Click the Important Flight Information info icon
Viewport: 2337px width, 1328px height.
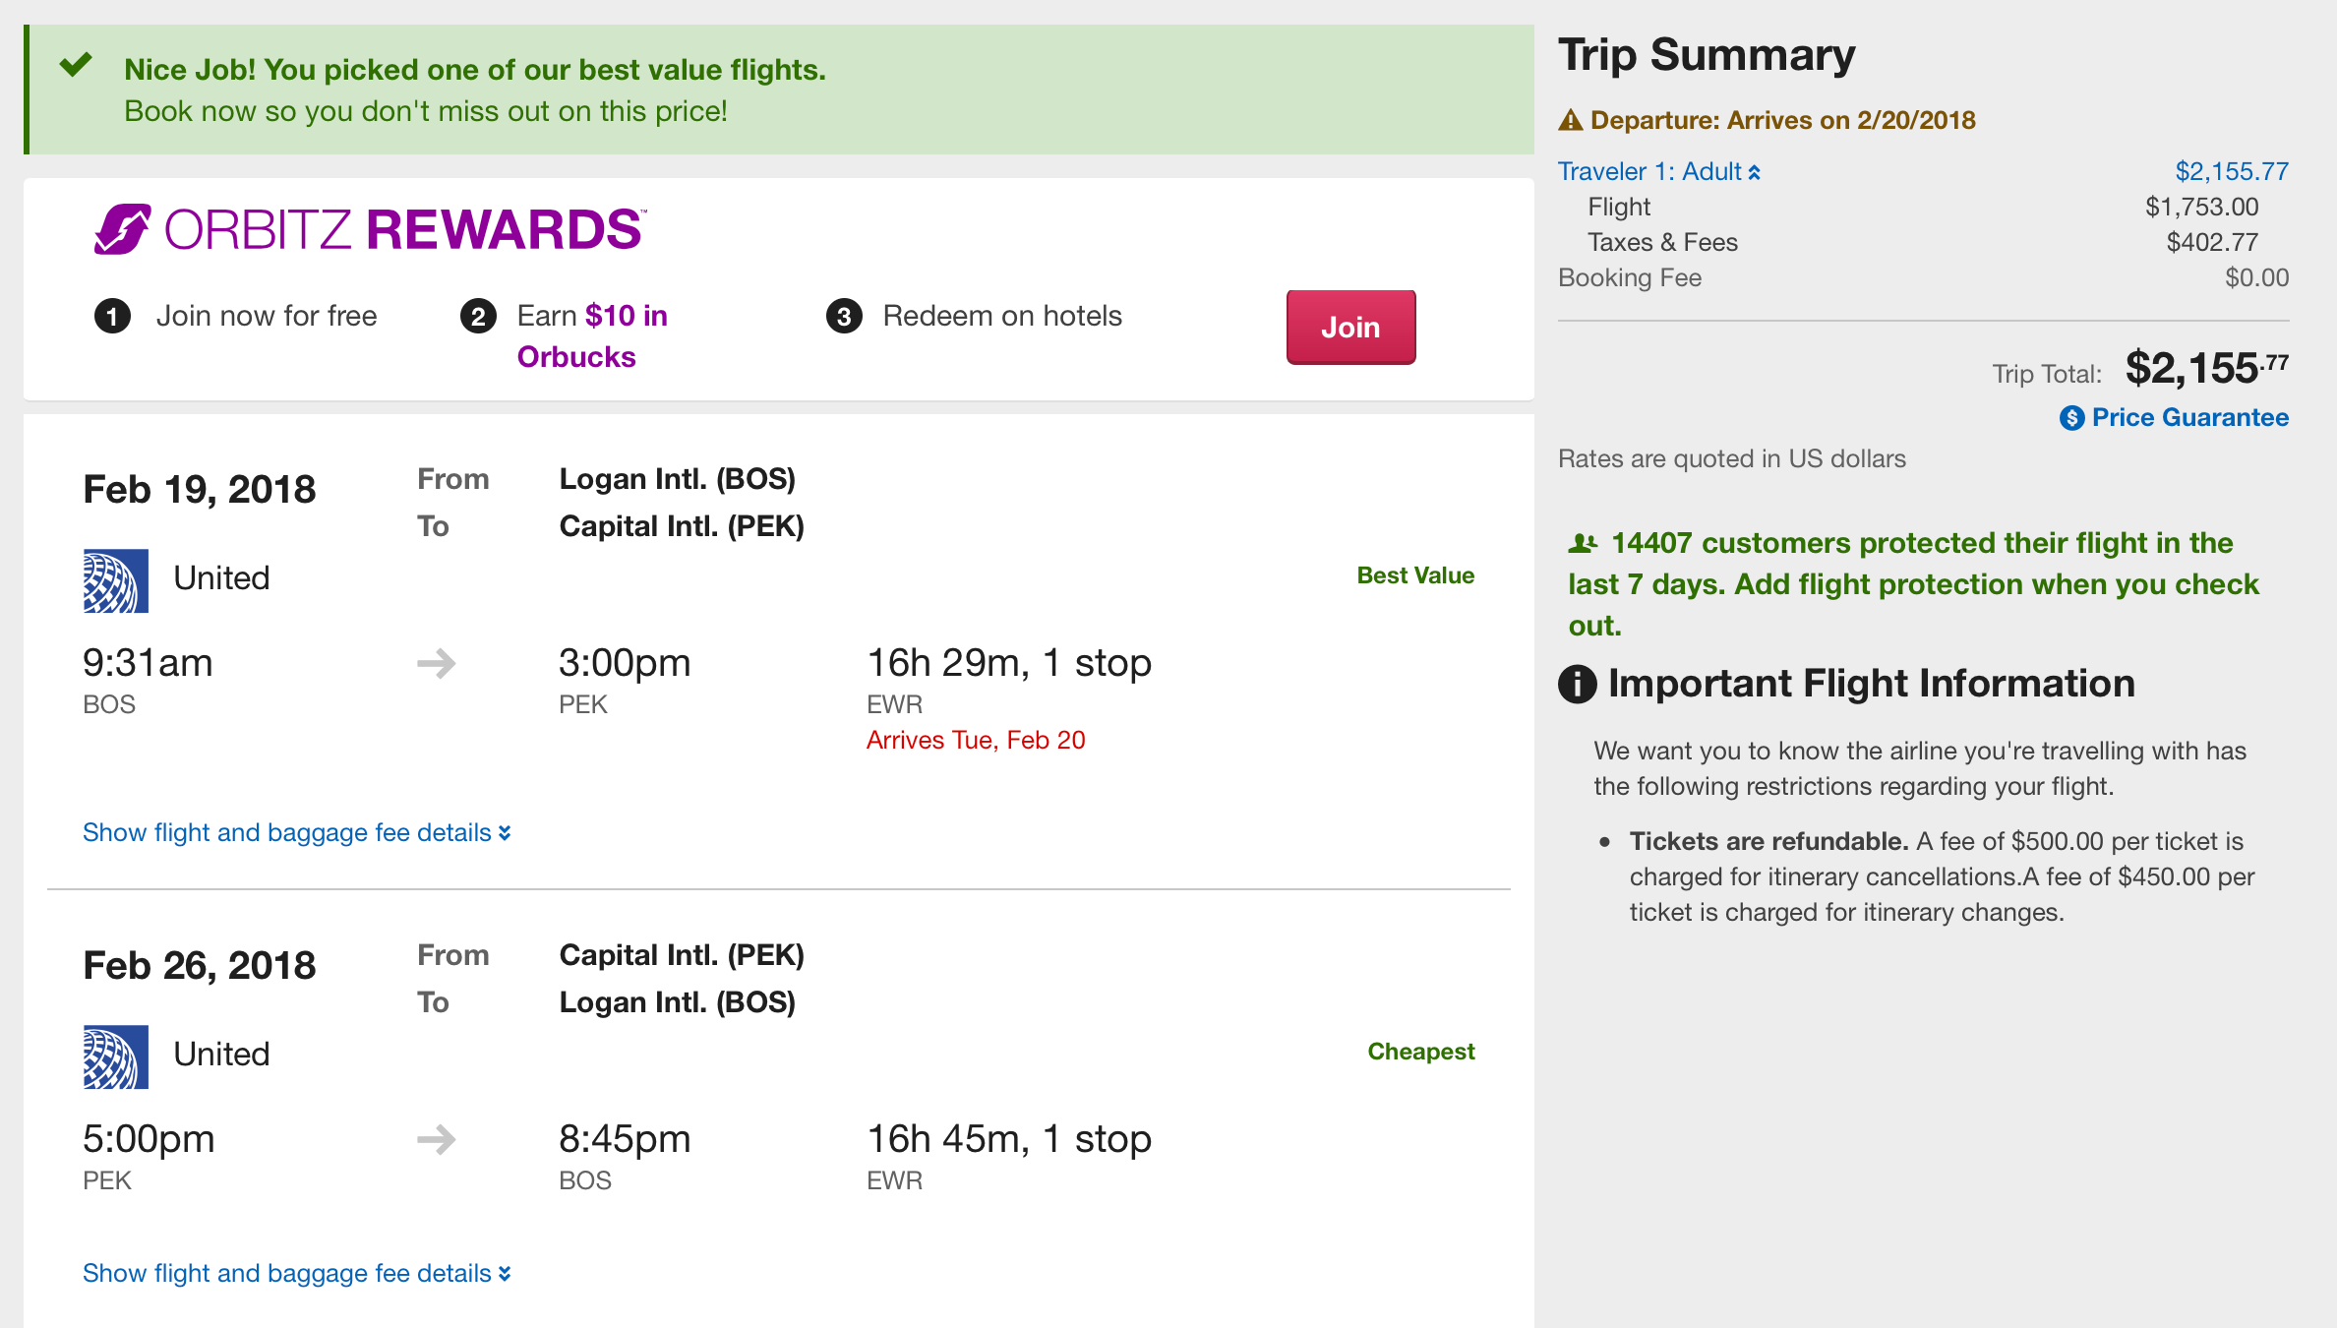(1578, 684)
